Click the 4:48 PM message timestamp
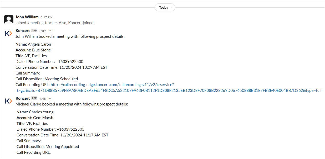The width and height of the screenshot is (325, 159). coord(45,99)
